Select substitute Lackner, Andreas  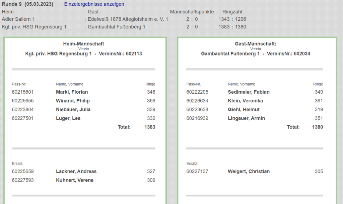76,171
